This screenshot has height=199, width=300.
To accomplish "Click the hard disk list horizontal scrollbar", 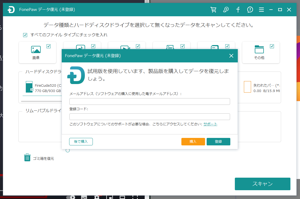I will point(41,101).
